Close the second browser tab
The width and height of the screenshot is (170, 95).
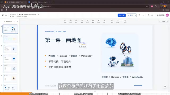pos(49,2)
